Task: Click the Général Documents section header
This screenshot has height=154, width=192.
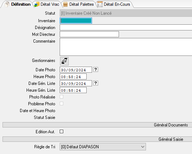Action: coord(97,125)
